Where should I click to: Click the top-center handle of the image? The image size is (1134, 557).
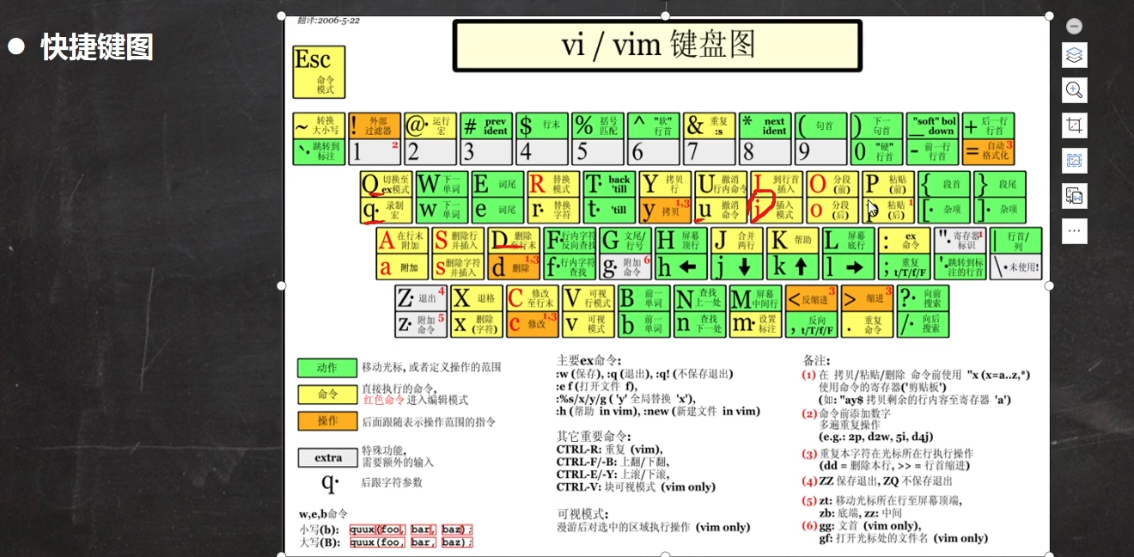[x=666, y=15]
